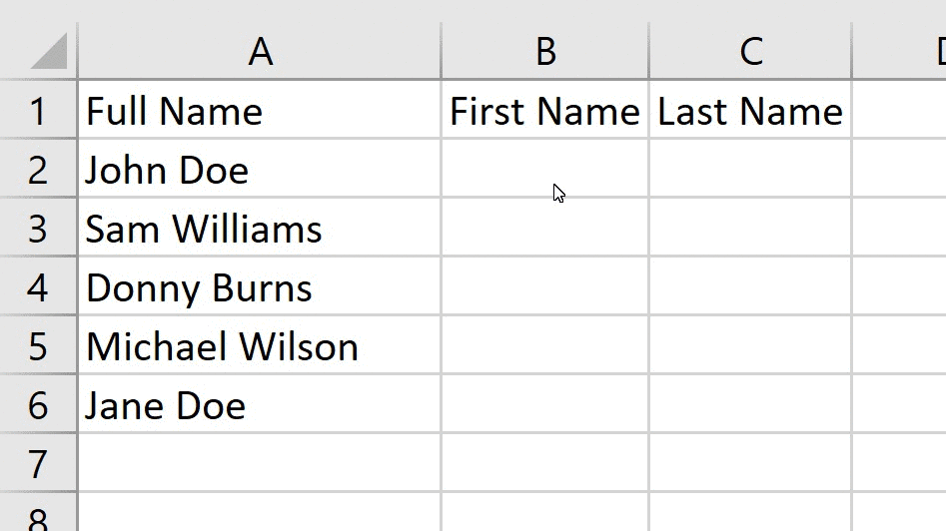The width and height of the screenshot is (946, 531).
Task: Select row 5 header
Action: click(38, 346)
